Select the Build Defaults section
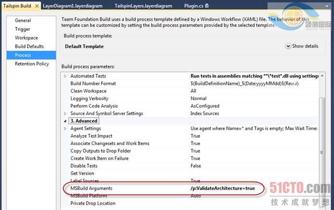334x210 pixels. pos(29,46)
